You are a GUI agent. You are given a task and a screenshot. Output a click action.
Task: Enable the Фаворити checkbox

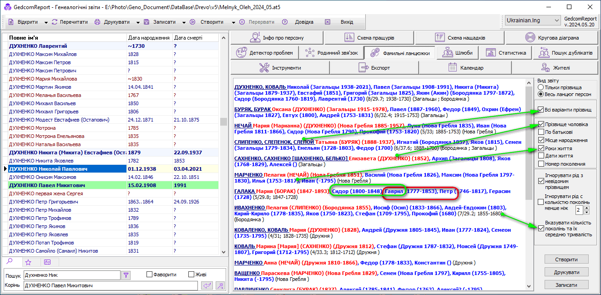point(149,275)
